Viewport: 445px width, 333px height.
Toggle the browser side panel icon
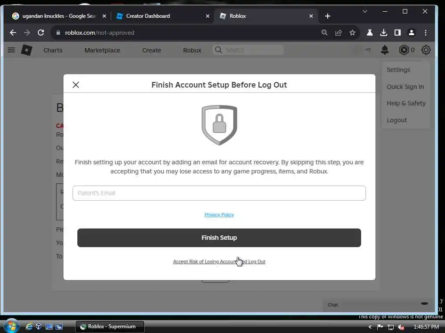(x=398, y=33)
